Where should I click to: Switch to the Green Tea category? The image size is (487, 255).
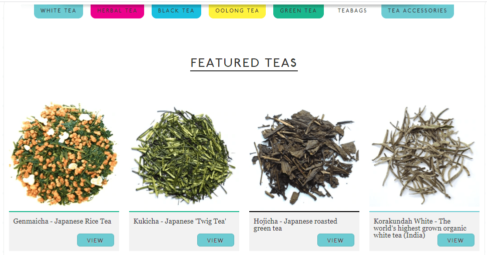298,11
